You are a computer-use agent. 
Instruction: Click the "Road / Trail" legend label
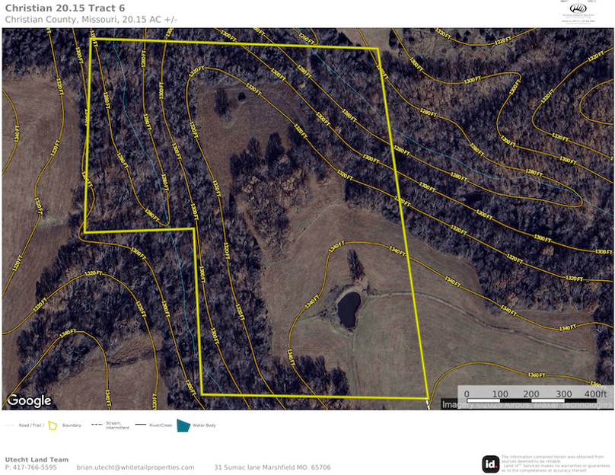pyautogui.click(x=31, y=426)
